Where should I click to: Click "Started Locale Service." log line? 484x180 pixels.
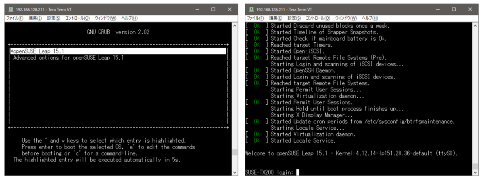point(303,141)
